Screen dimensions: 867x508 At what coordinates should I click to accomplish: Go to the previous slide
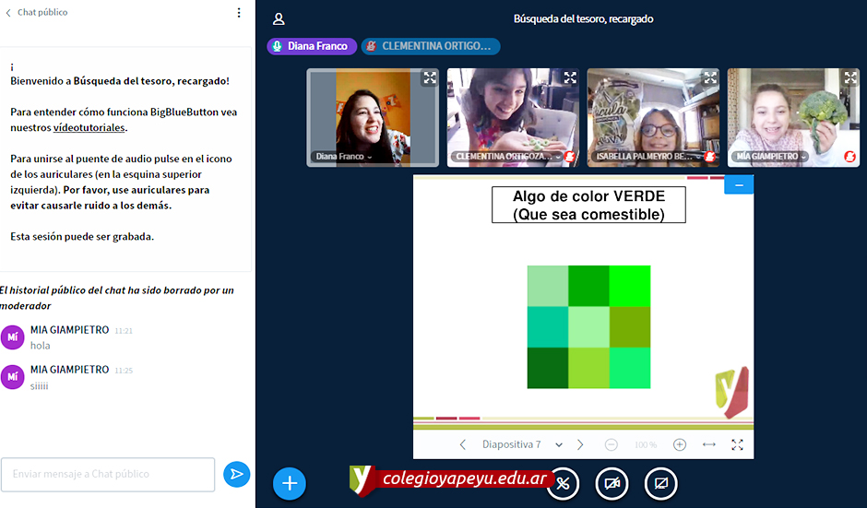(x=463, y=444)
